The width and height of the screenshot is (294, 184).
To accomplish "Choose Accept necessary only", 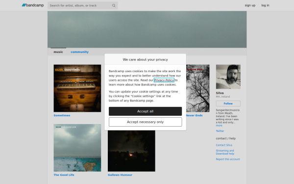I will tap(145, 122).
